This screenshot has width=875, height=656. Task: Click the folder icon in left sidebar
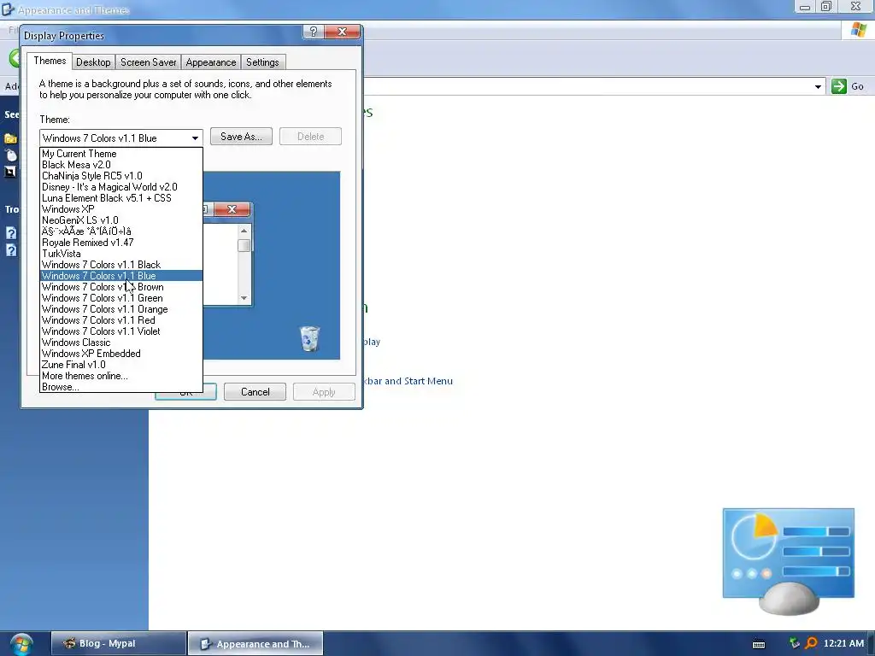click(10, 138)
